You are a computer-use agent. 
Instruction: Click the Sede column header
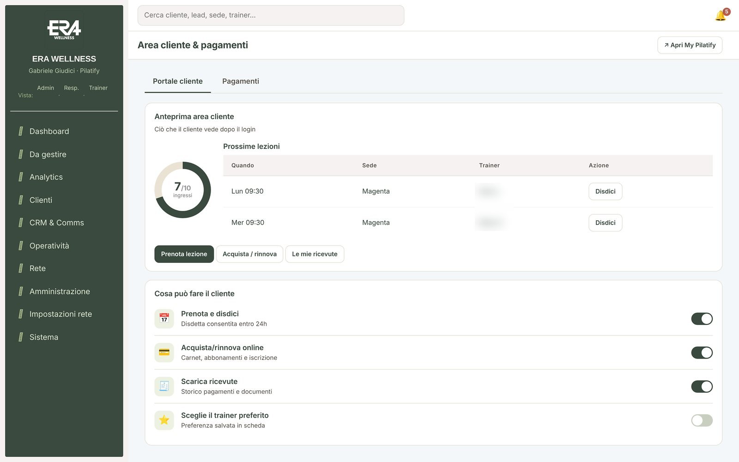click(x=369, y=165)
